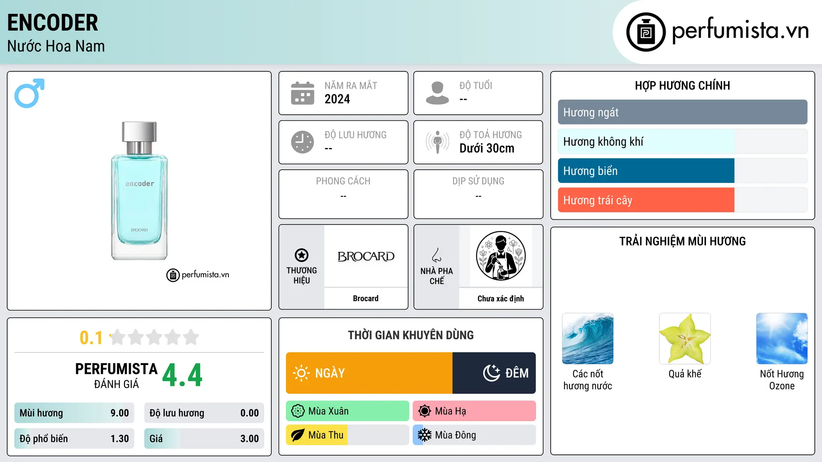Open the Encoder perfume bottle image

[x=139, y=191]
